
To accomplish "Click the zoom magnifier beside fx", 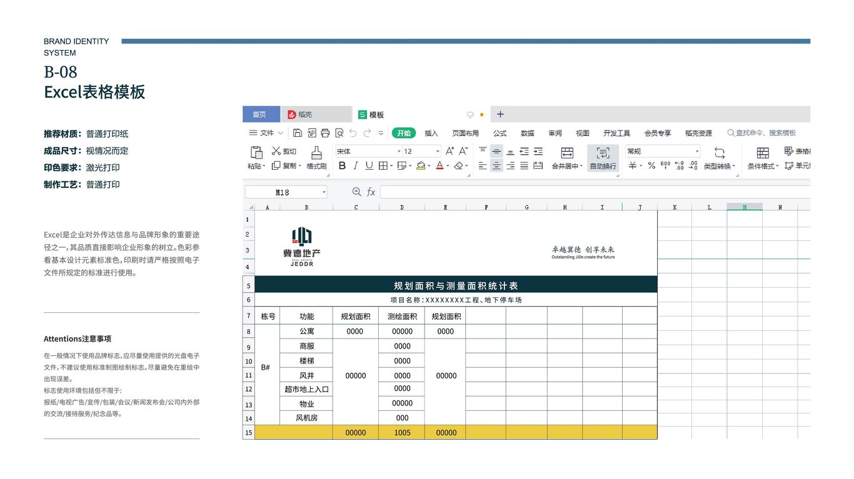I will click(357, 192).
